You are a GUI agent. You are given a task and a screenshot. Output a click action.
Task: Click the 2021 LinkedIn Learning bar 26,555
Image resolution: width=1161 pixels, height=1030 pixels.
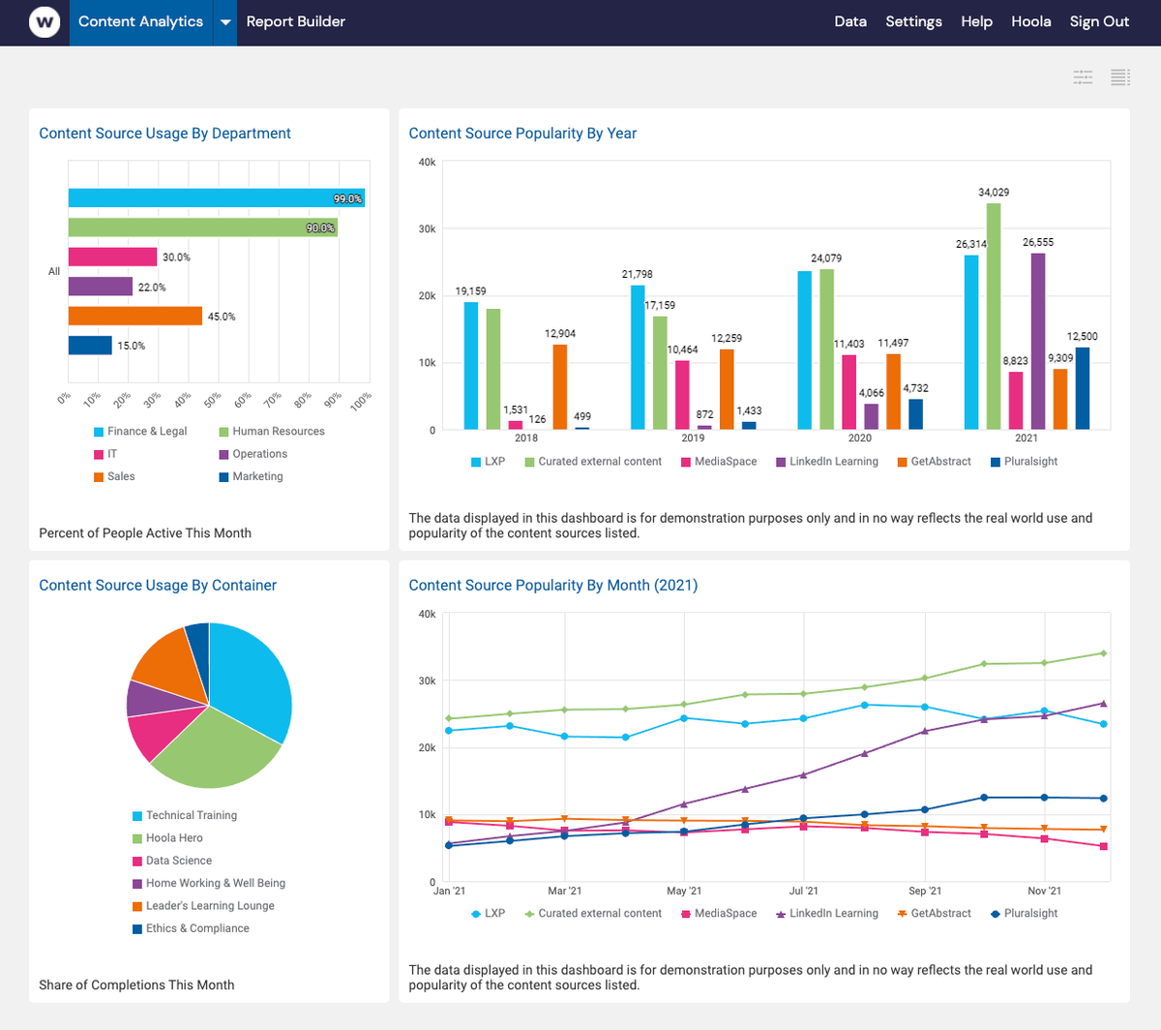(1038, 341)
